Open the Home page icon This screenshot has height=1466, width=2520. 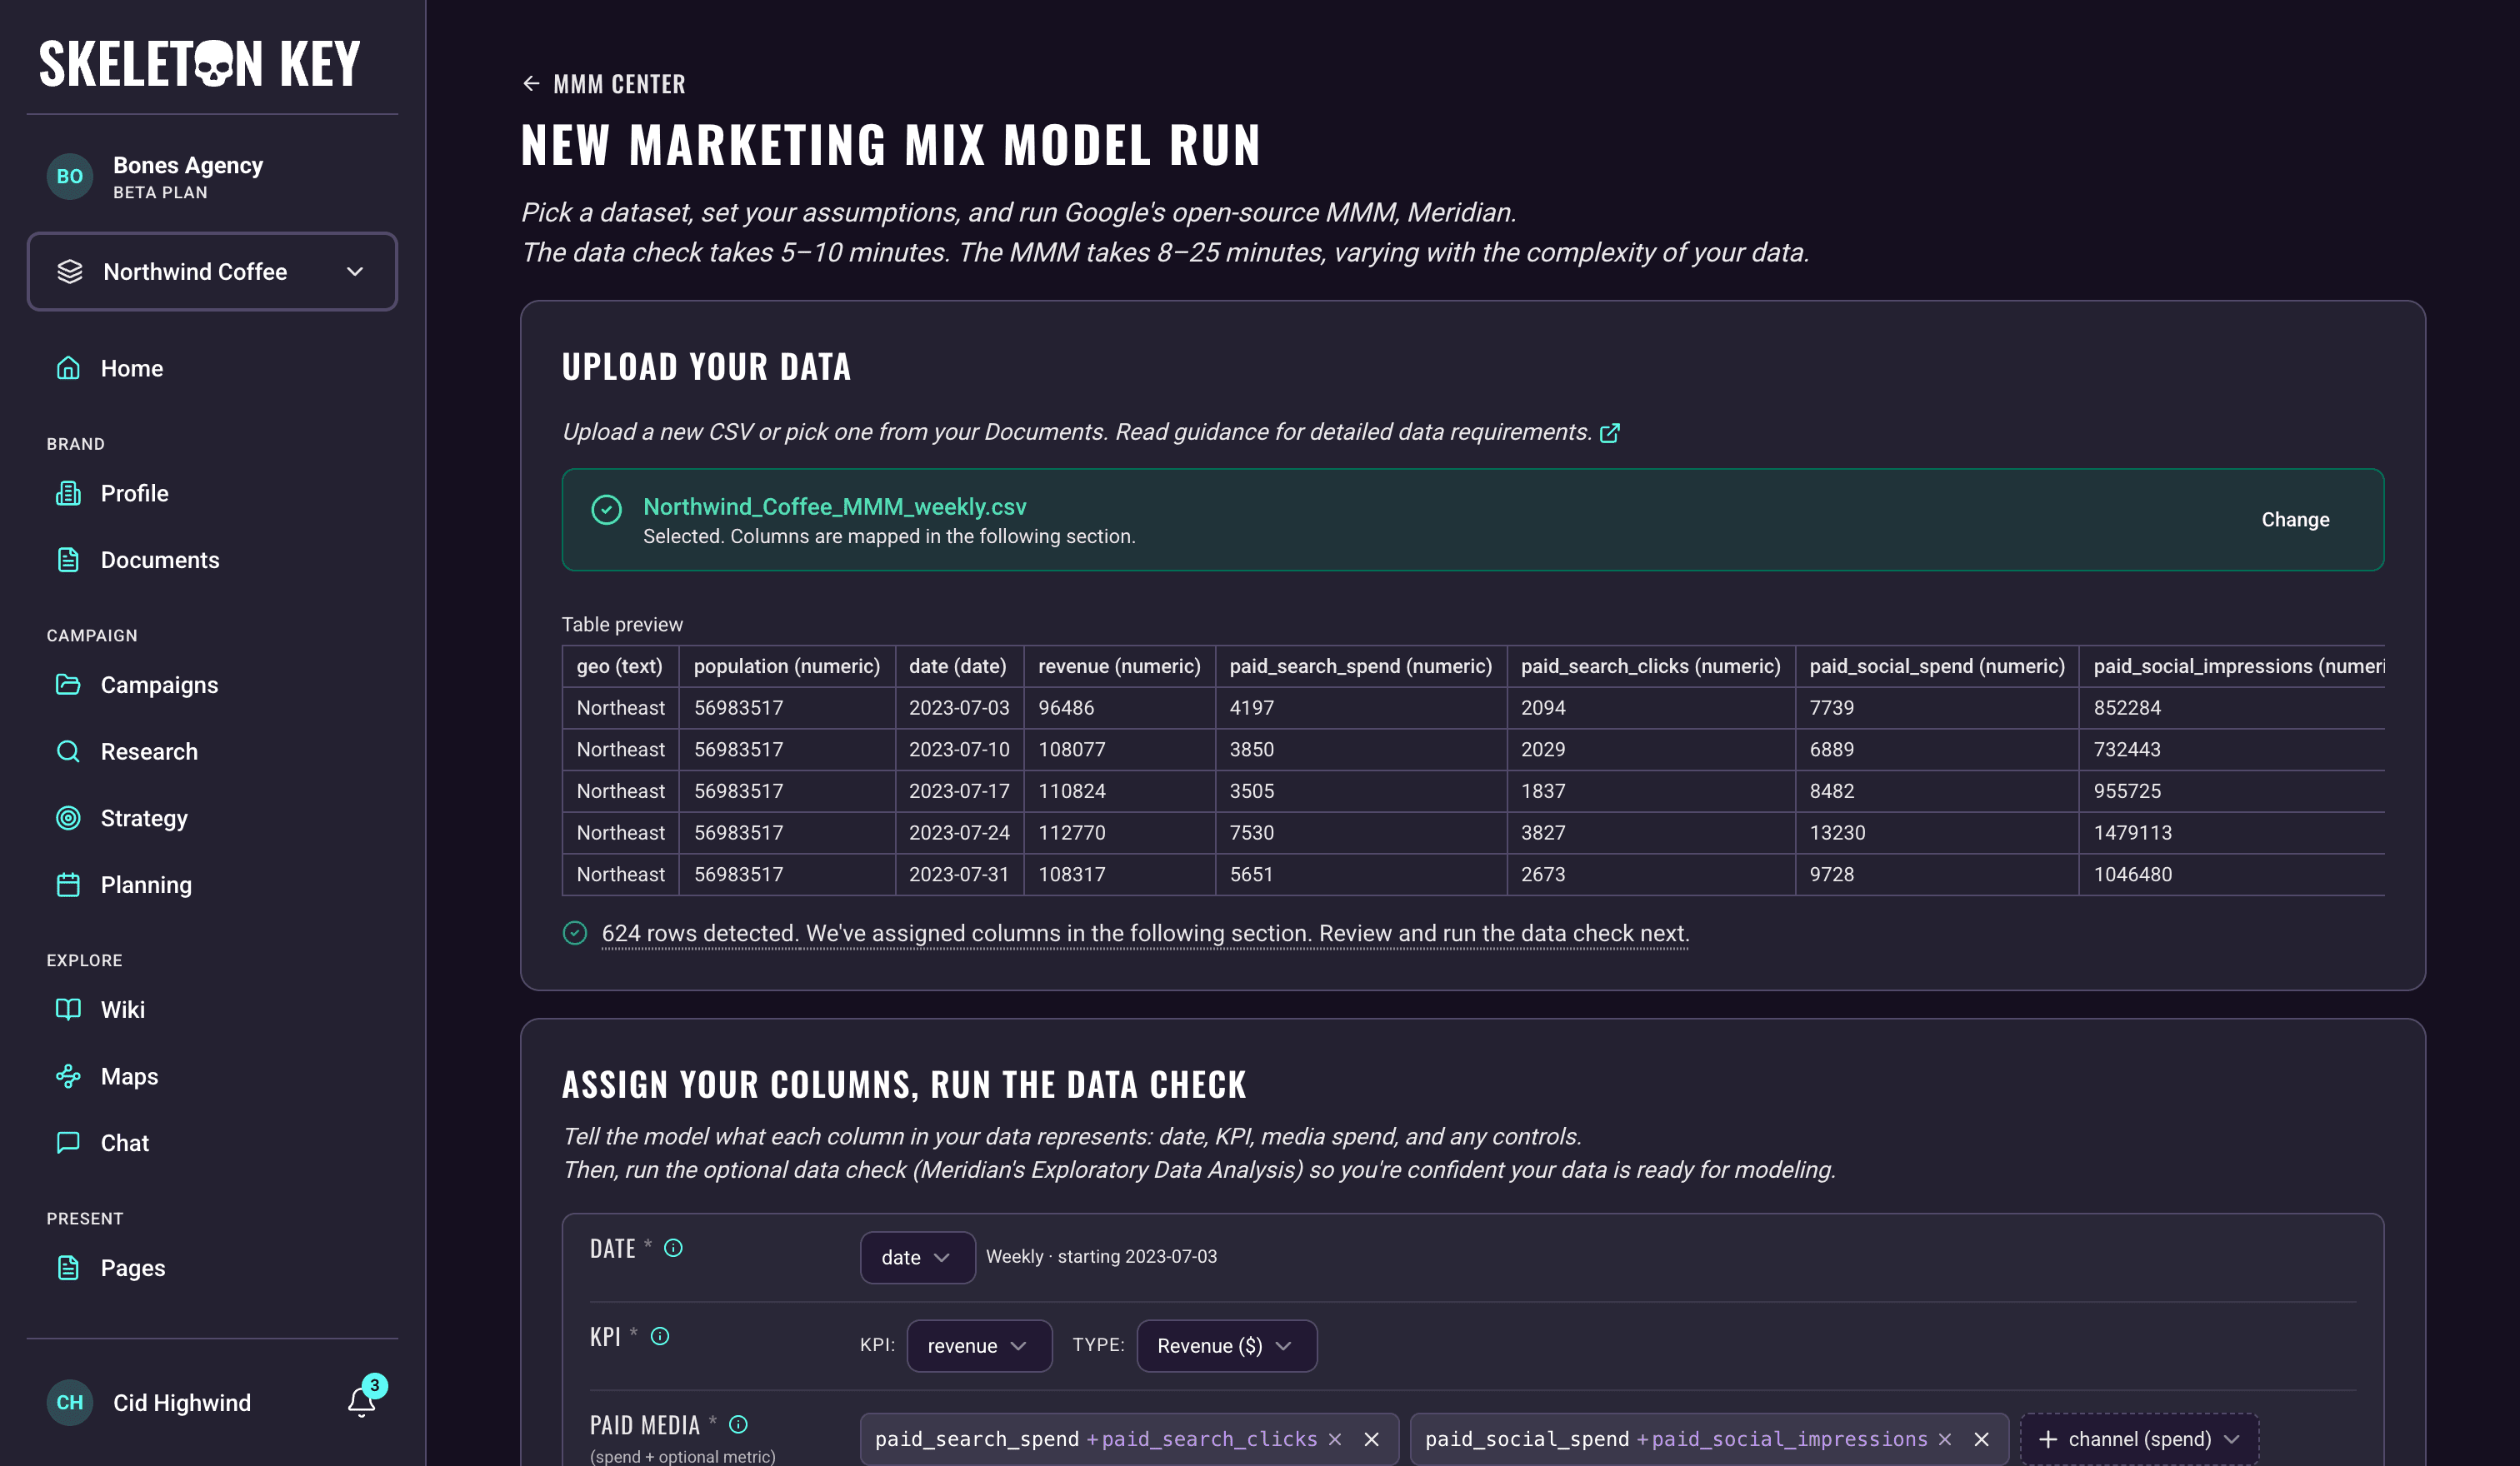pyautogui.click(x=68, y=367)
